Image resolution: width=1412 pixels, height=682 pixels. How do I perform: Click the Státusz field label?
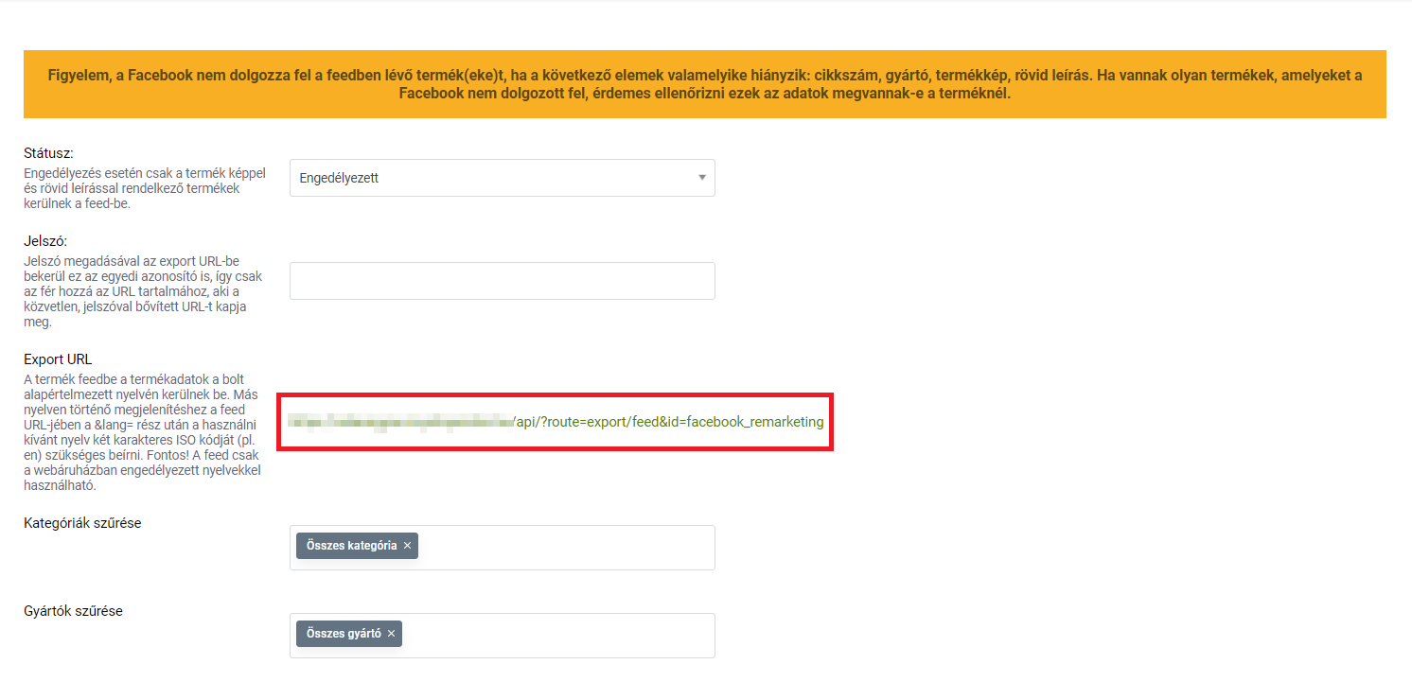click(48, 152)
